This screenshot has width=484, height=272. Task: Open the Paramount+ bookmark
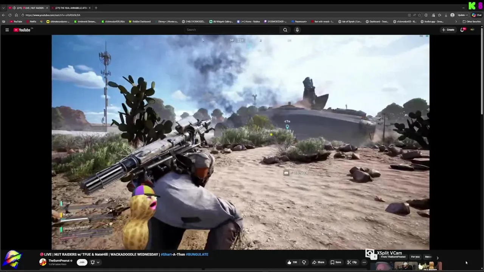click(x=299, y=22)
